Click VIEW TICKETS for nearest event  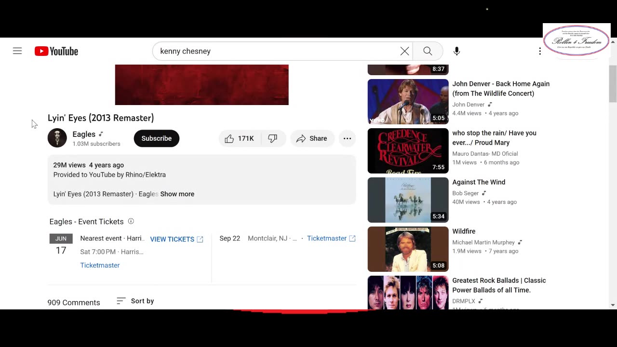point(176,239)
